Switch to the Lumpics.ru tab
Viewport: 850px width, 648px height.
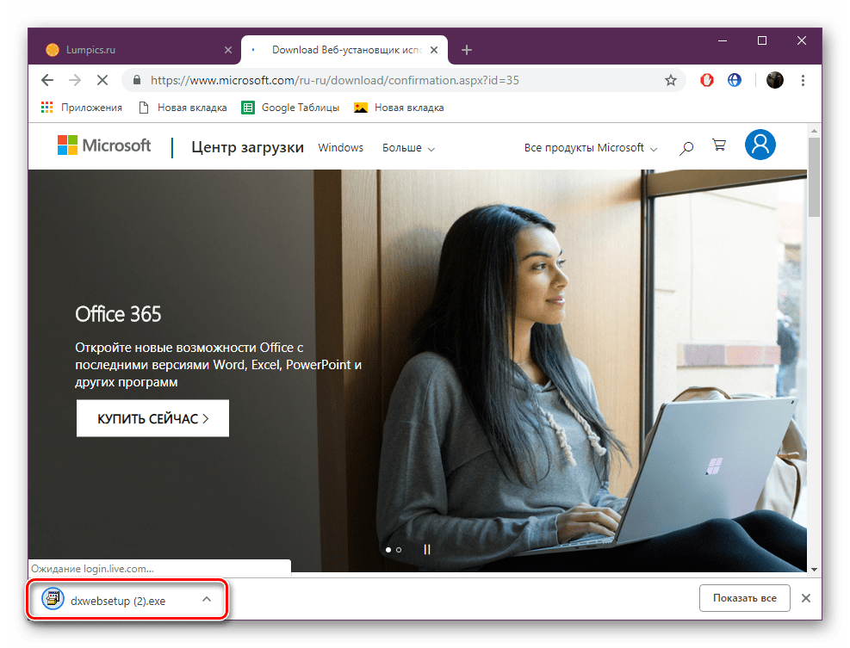(134, 50)
